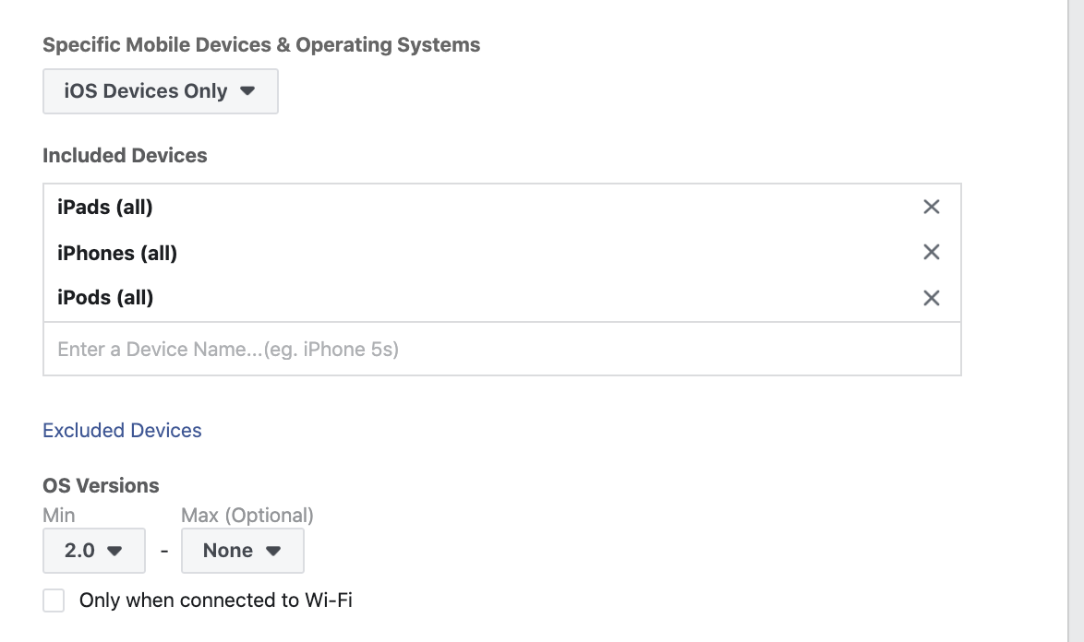
Task: Open the Excluded Devices link
Action: 122,430
